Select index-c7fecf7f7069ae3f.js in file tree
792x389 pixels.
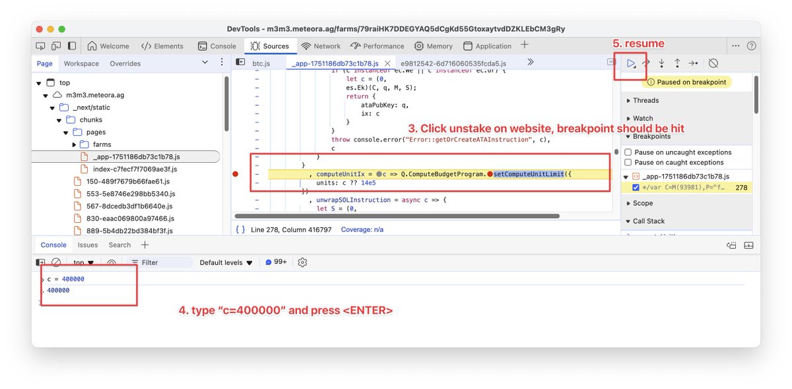click(135, 169)
